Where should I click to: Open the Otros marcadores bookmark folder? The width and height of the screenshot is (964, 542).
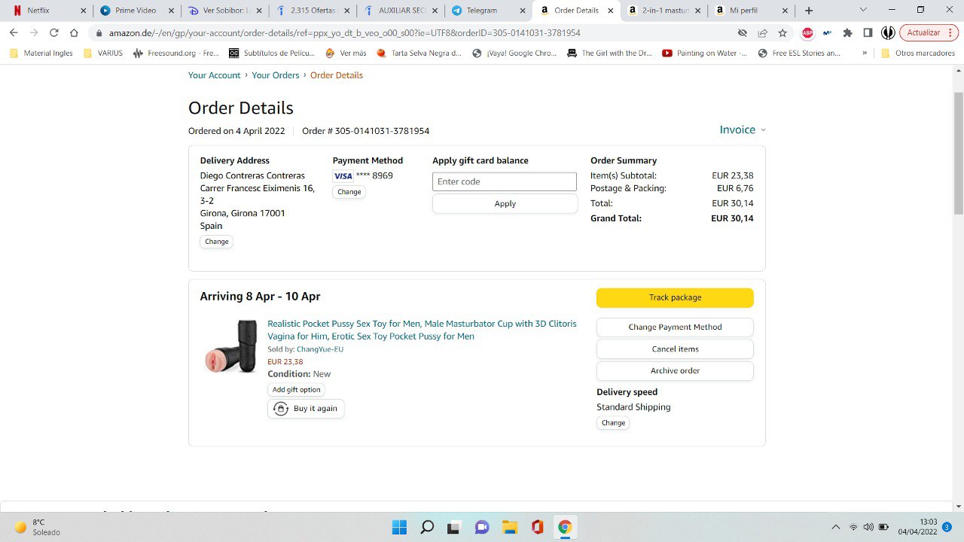click(x=917, y=53)
